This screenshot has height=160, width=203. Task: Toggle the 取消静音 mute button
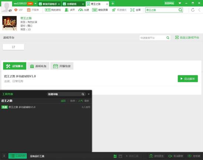(x=175, y=156)
